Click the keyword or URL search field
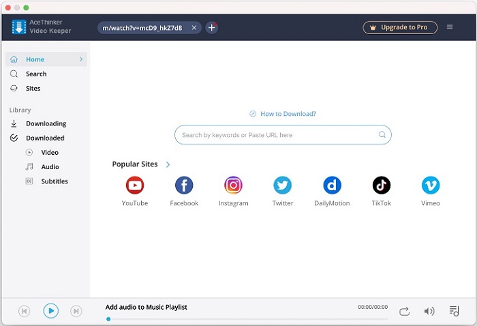This screenshot has width=477, height=326. pyautogui.click(x=276, y=135)
